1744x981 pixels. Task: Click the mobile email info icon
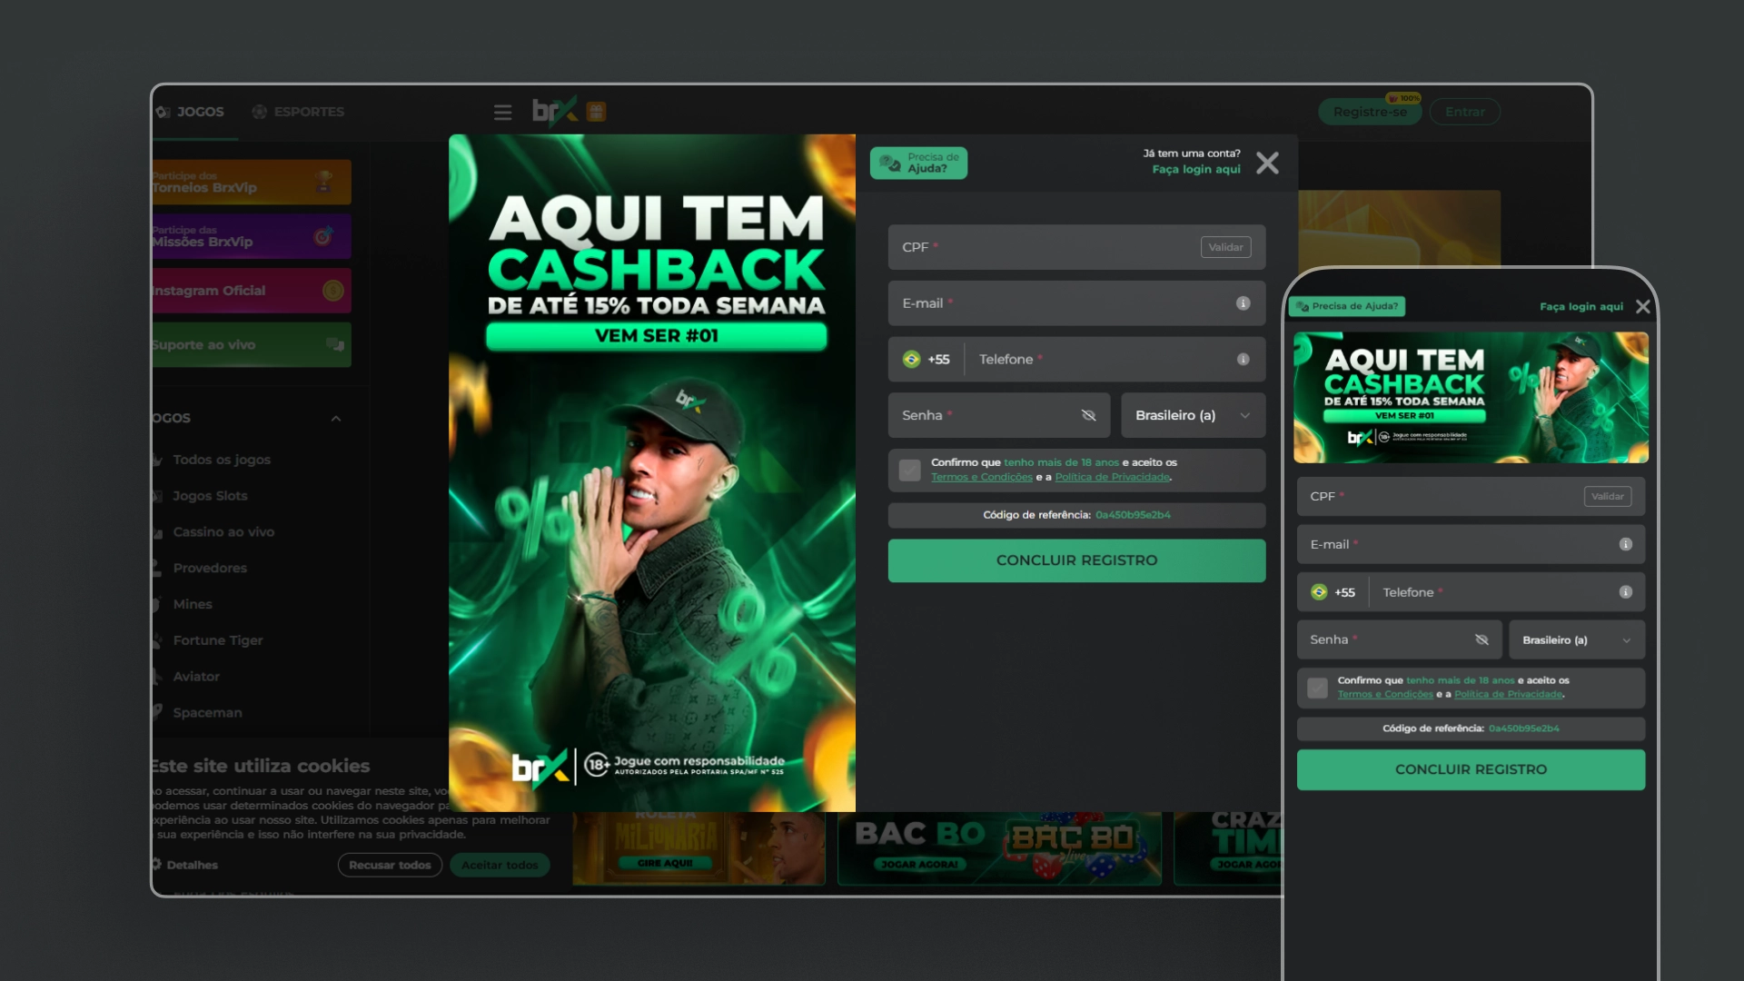point(1625,544)
